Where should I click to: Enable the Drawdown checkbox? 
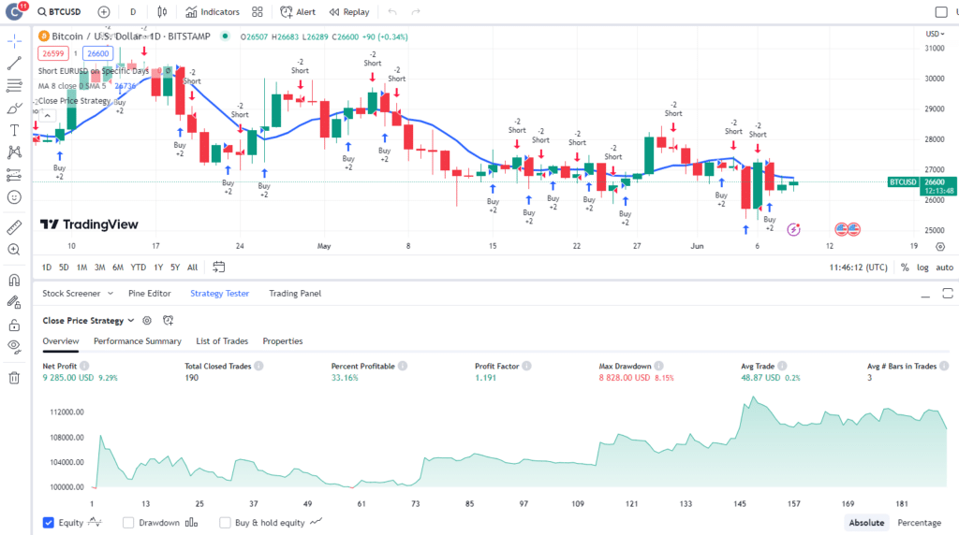coord(127,523)
